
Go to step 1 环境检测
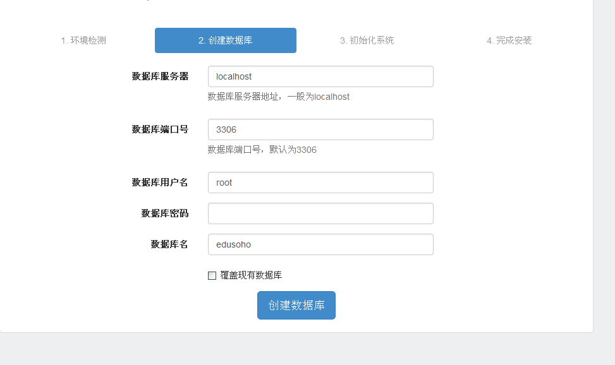83,40
